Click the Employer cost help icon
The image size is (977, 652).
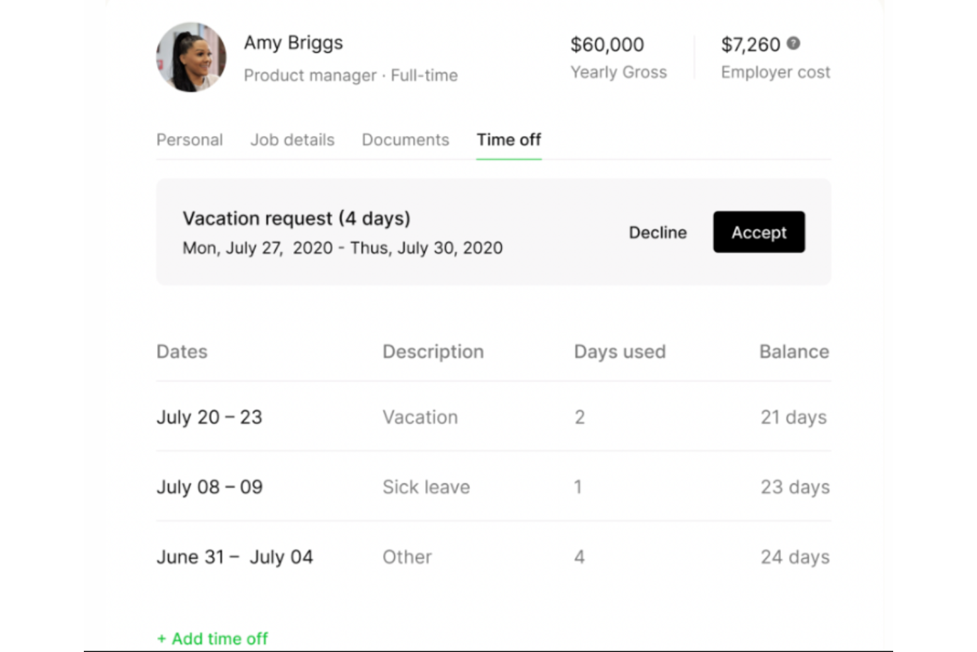click(793, 44)
